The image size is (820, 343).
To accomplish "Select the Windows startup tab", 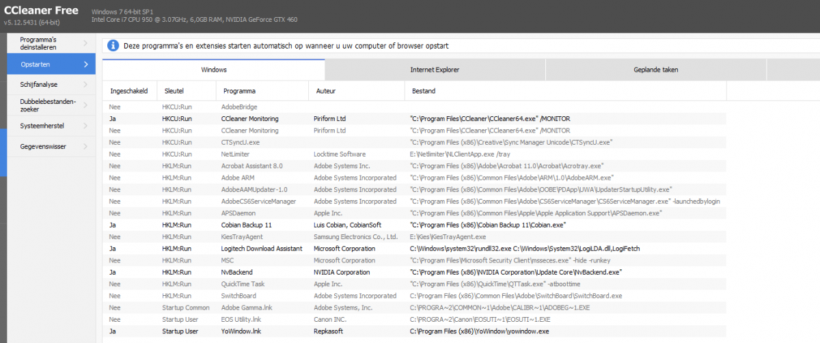I will 213,70.
